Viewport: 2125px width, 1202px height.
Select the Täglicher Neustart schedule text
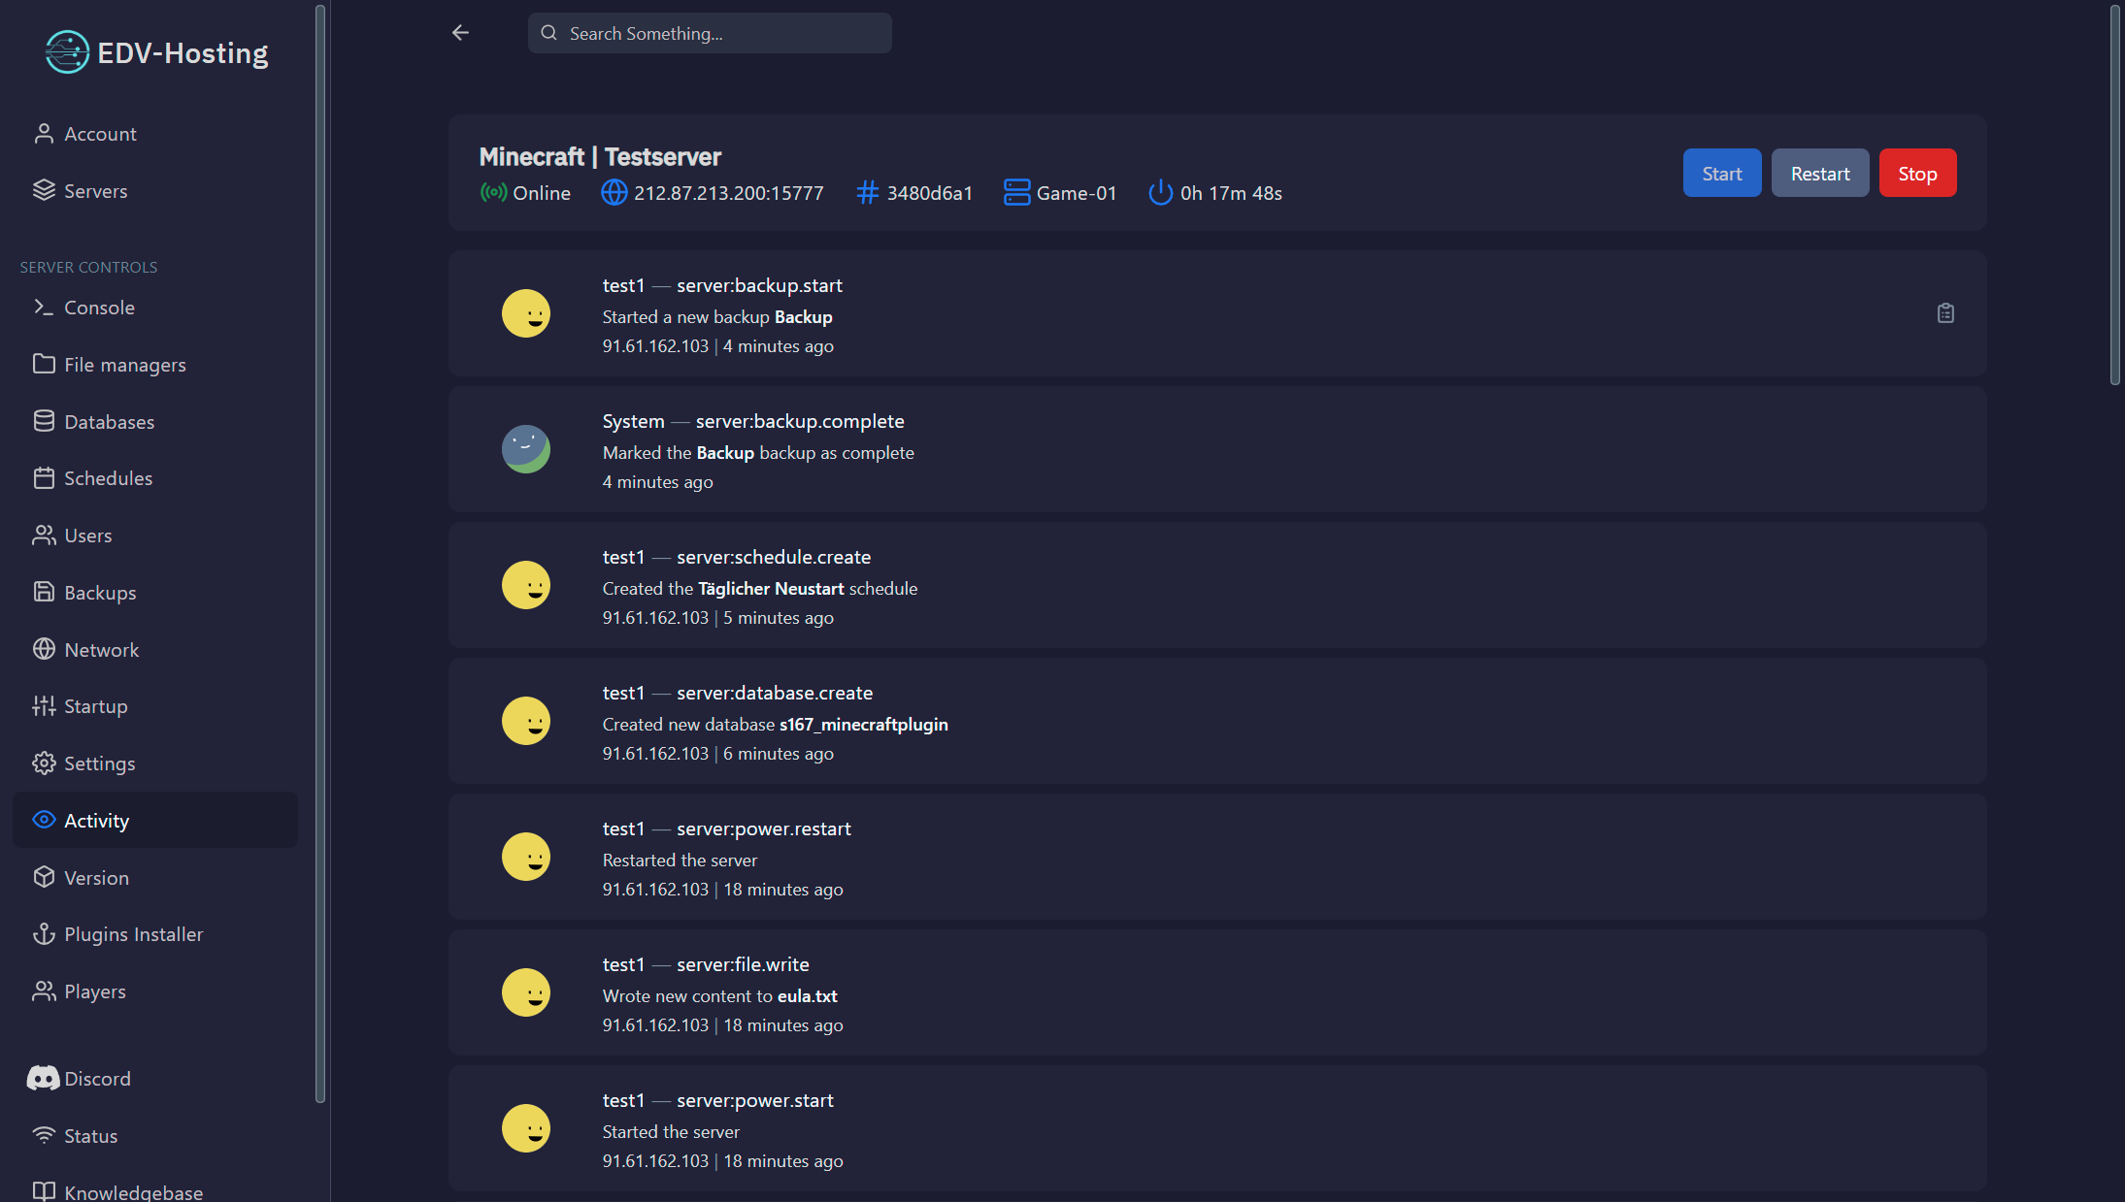[771, 589]
